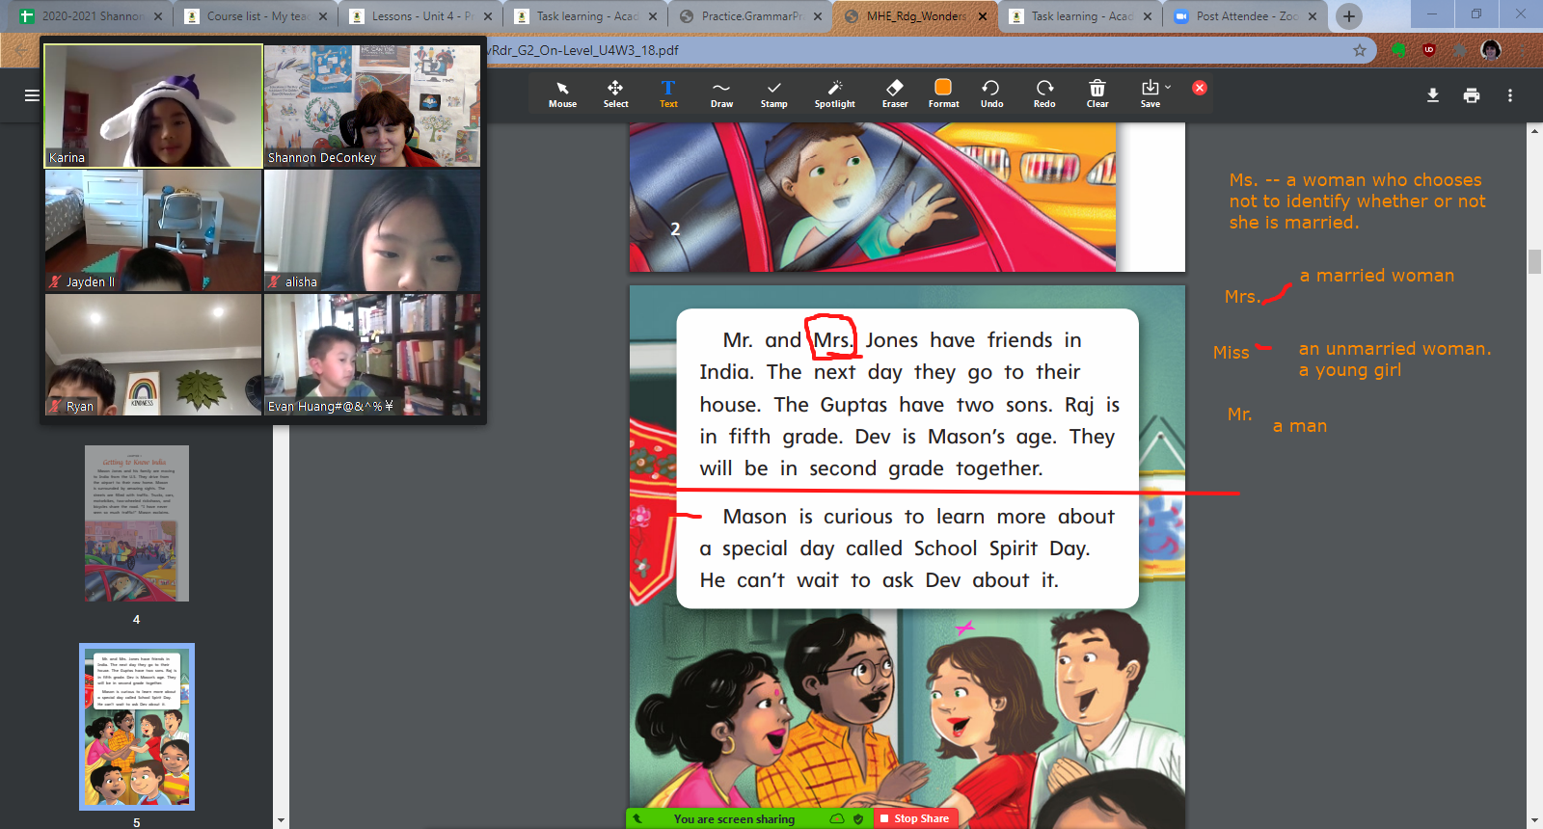Open the PDF viewer sidebar menu
Viewport: 1543px width, 829px height.
tap(32, 95)
